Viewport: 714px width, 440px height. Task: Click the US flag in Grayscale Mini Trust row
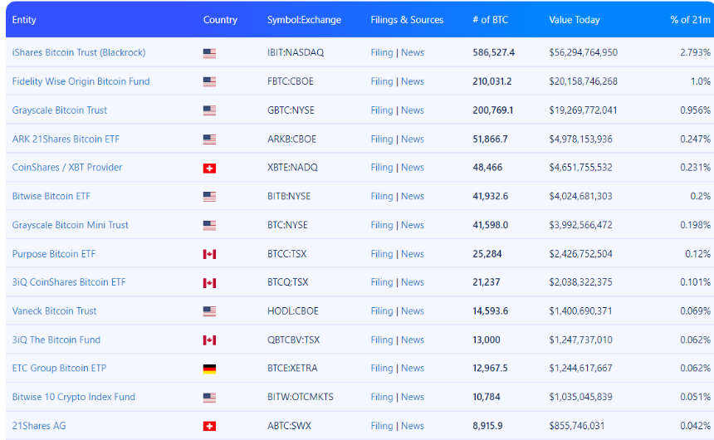click(x=209, y=226)
